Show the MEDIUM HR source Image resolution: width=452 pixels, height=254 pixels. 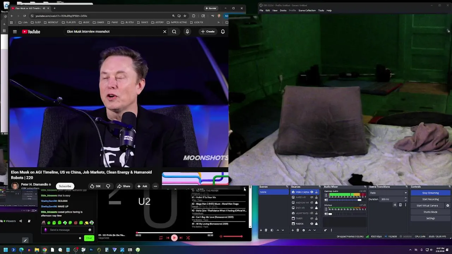(312, 202)
